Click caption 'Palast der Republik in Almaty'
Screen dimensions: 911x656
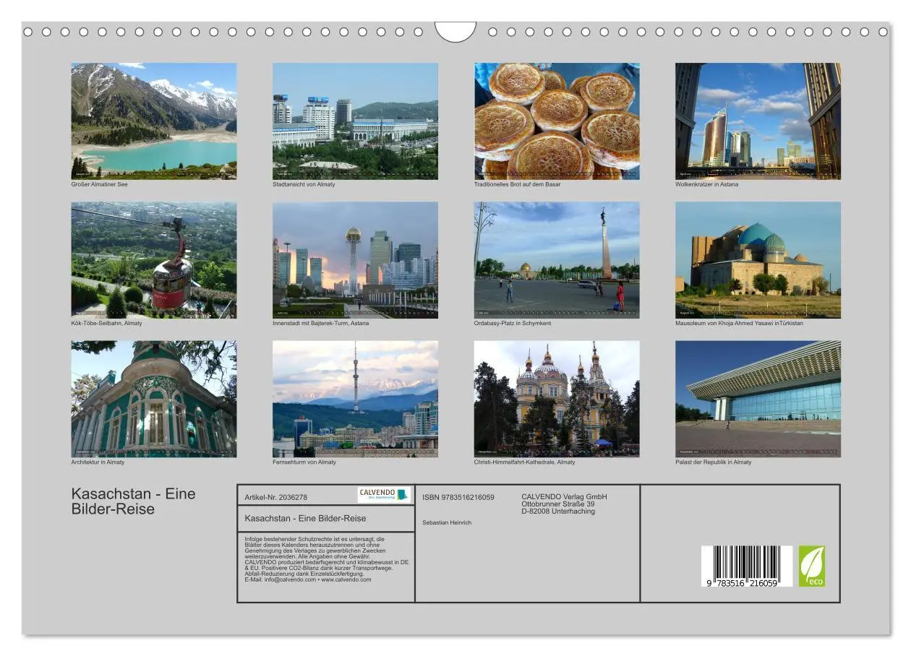pyautogui.click(x=714, y=462)
